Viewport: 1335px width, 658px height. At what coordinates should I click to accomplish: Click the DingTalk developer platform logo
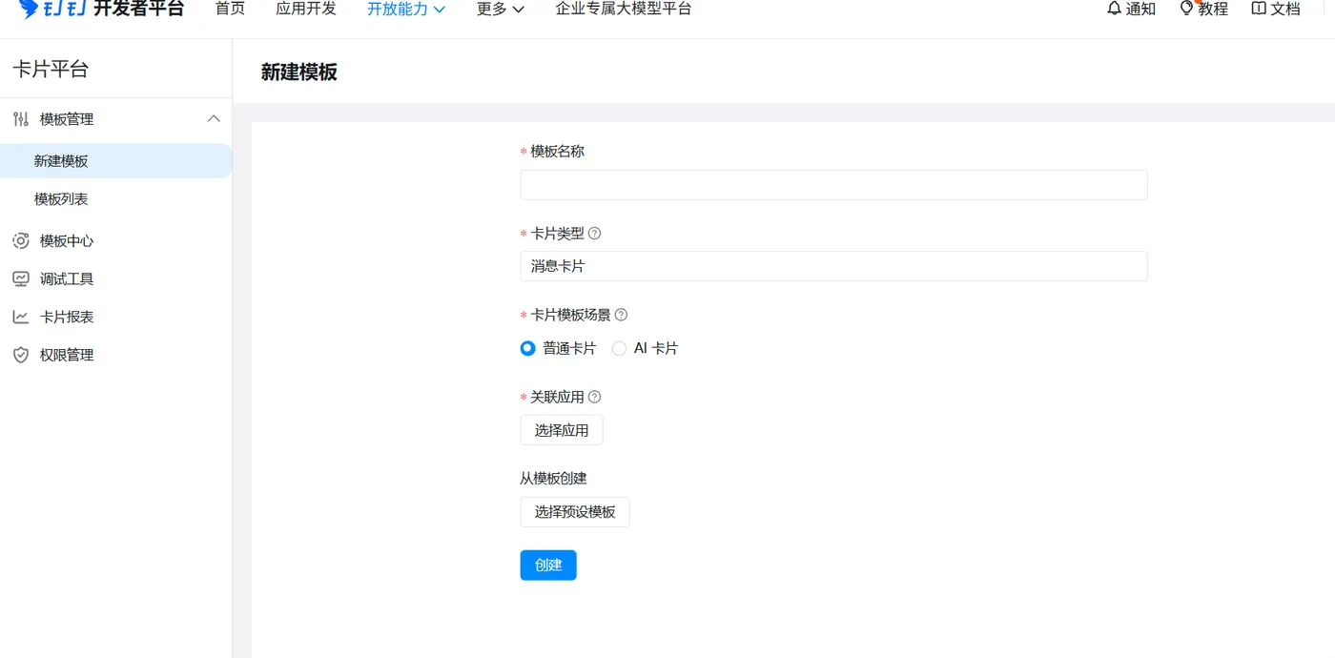pos(102,9)
